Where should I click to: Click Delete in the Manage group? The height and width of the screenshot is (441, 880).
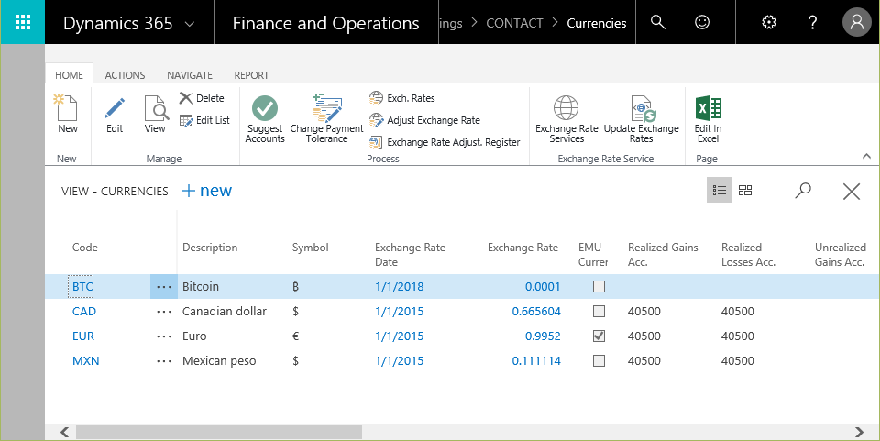coord(202,98)
